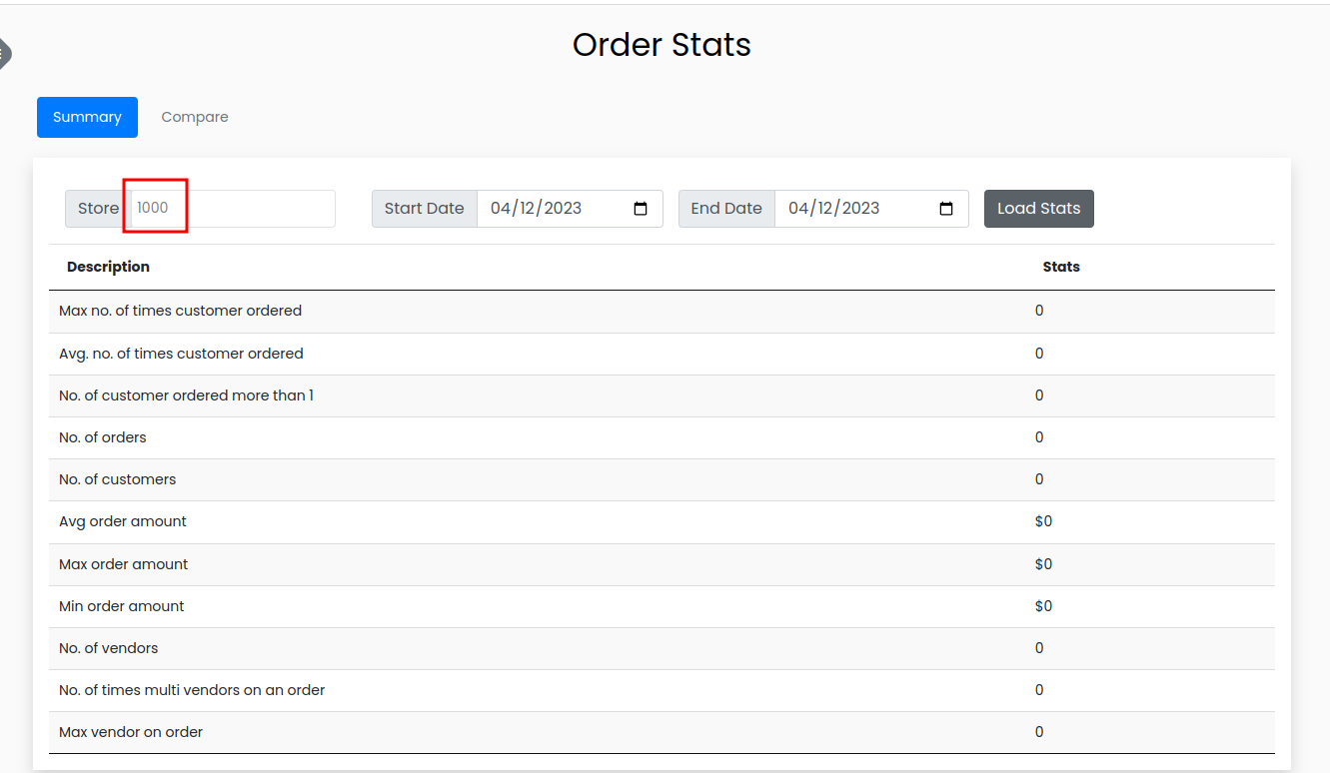Open the End Date calendar picker
This screenshot has width=1330, height=773.
pos(945,208)
